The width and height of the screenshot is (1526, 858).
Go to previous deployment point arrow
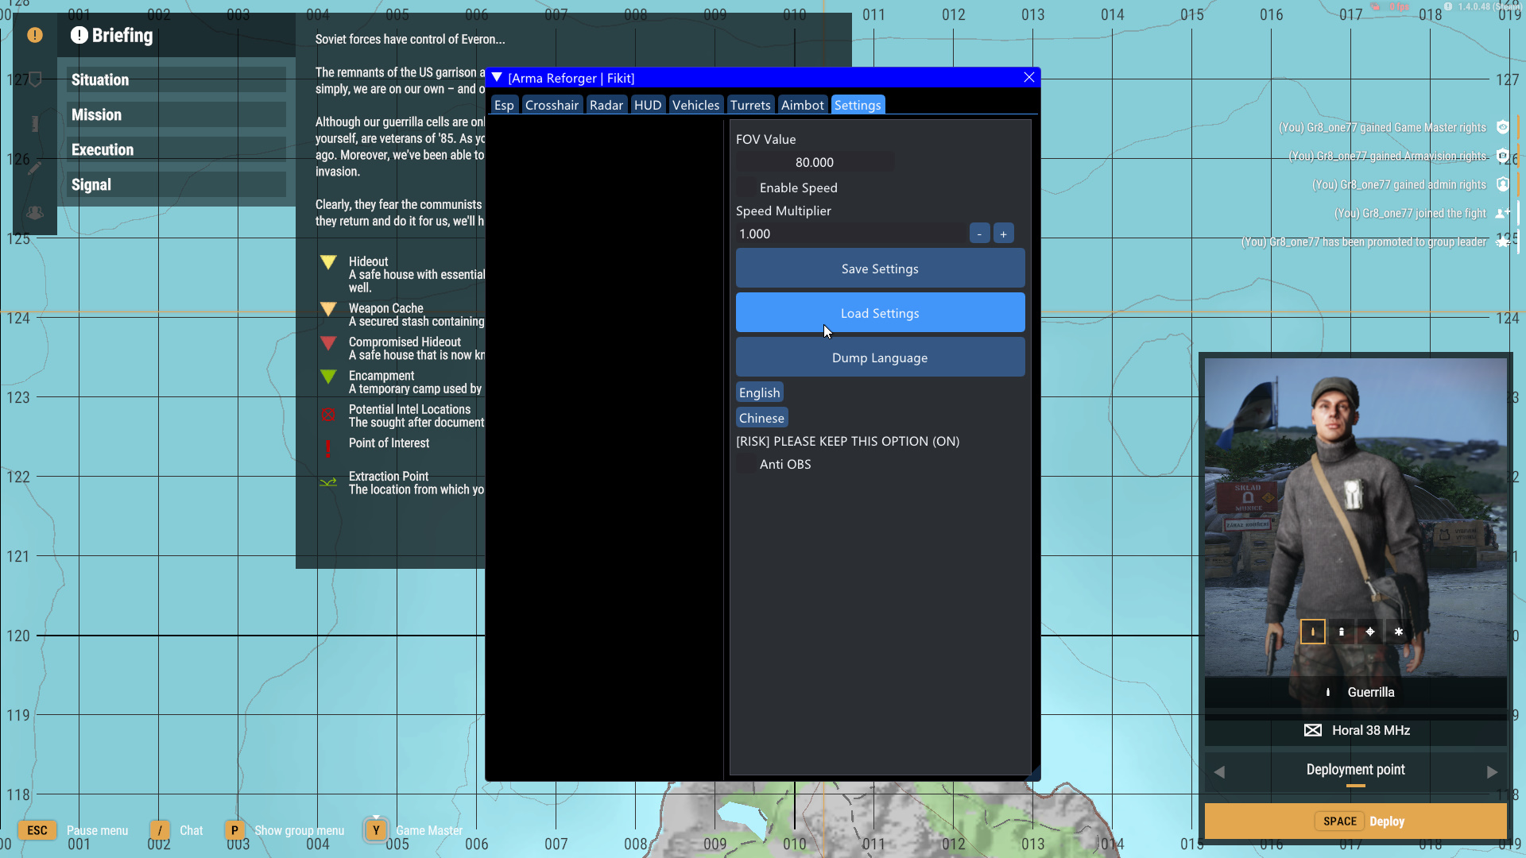pos(1220,771)
